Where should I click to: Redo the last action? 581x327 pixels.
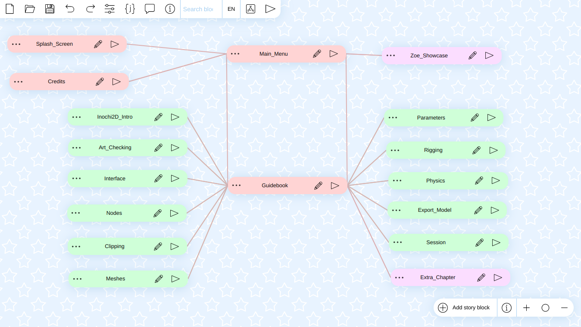pyautogui.click(x=90, y=9)
